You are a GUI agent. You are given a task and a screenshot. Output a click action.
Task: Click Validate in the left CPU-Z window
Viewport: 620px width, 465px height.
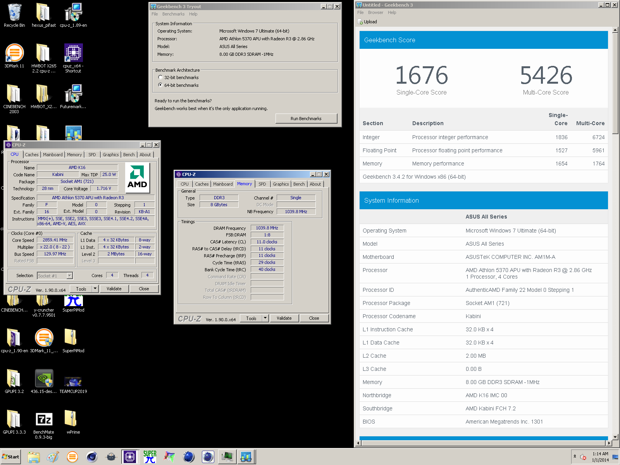pos(114,289)
